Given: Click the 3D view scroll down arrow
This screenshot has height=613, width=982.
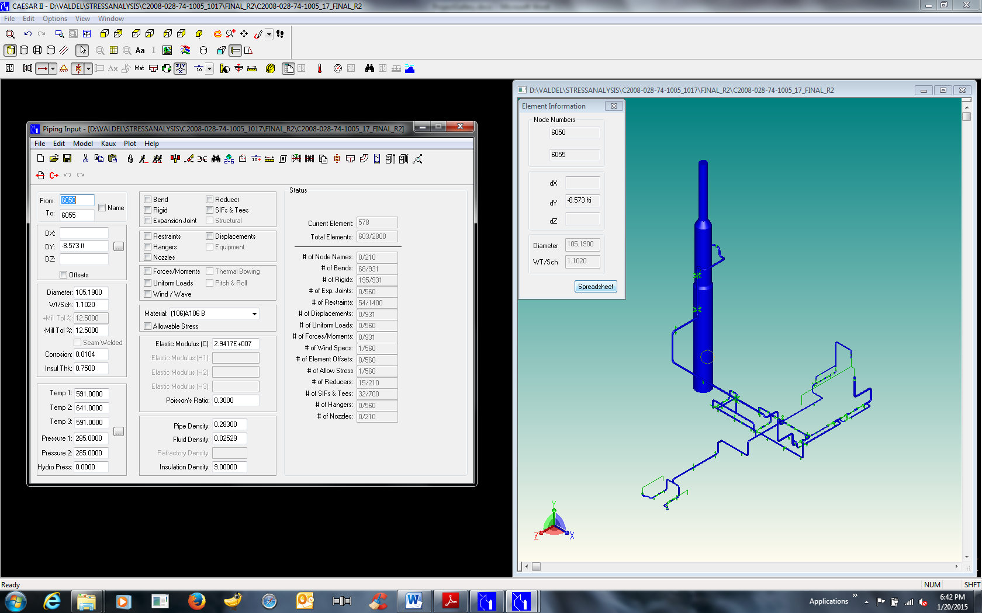Looking at the screenshot, I should point(966,557).
